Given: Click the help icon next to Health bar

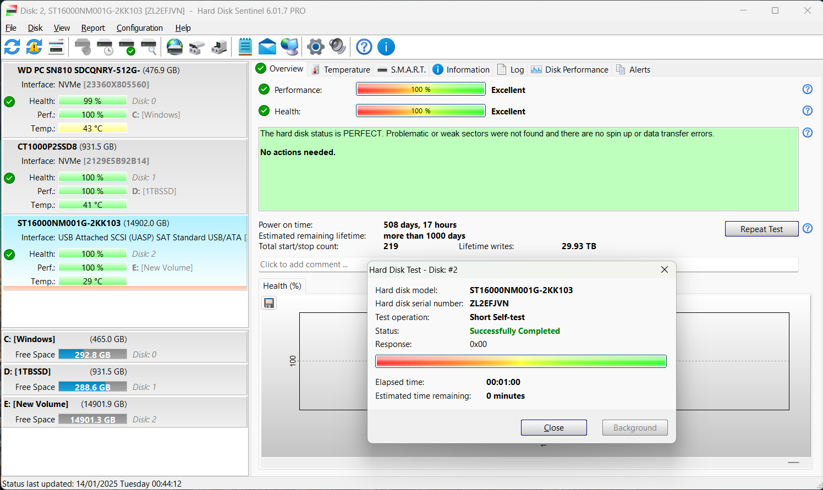Looking at the screenshot, I should click(808, 111).
